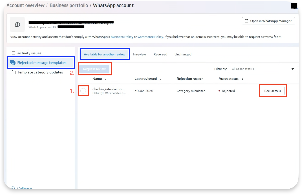Viewport: 302px width, 195px height.
Task: Click the WhatsApp account ID label
Action: (42, 27)
